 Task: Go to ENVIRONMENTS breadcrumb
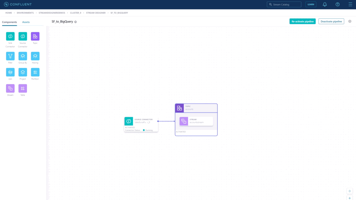coord(25,13)
